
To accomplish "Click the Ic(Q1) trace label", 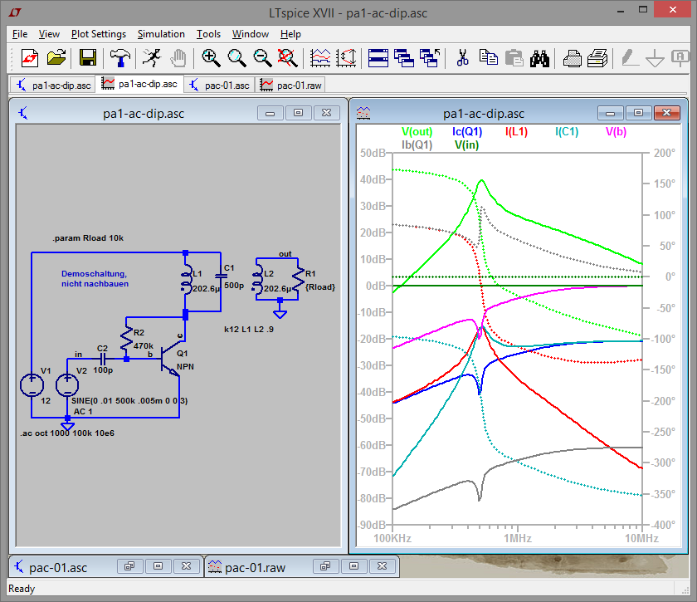I will click(x=466, y=132).
